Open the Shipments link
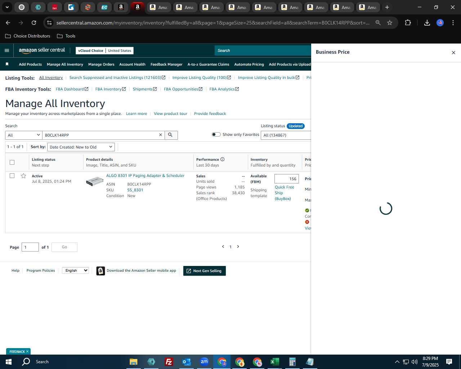Screen dimensions: 461x369 pos(144,89)
